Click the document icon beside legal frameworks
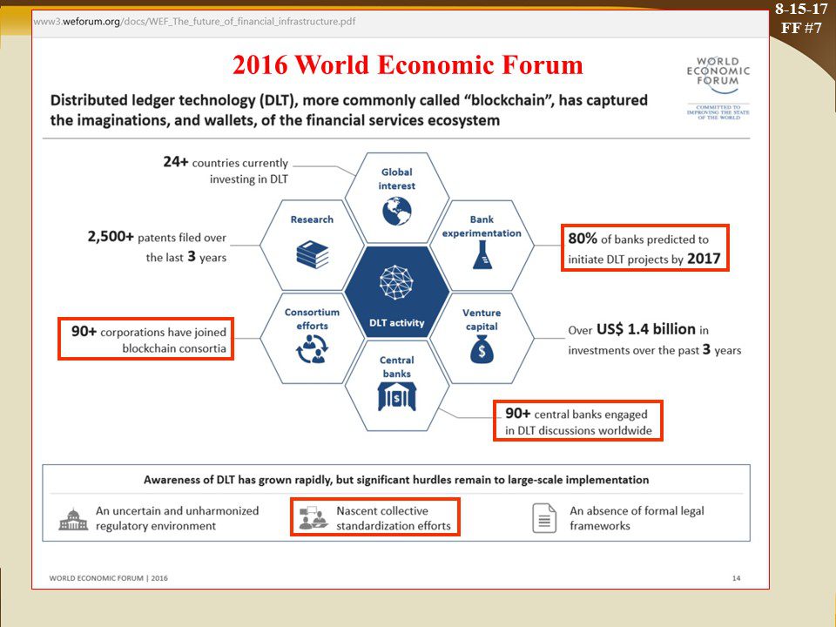This screenshot has width=836, height=627. point(544,518)
